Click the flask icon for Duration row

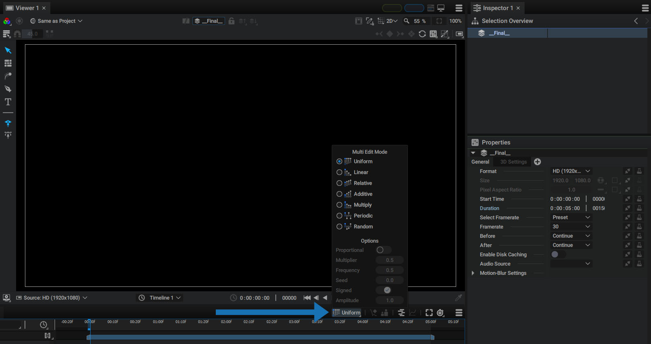[x=639, y=208]
